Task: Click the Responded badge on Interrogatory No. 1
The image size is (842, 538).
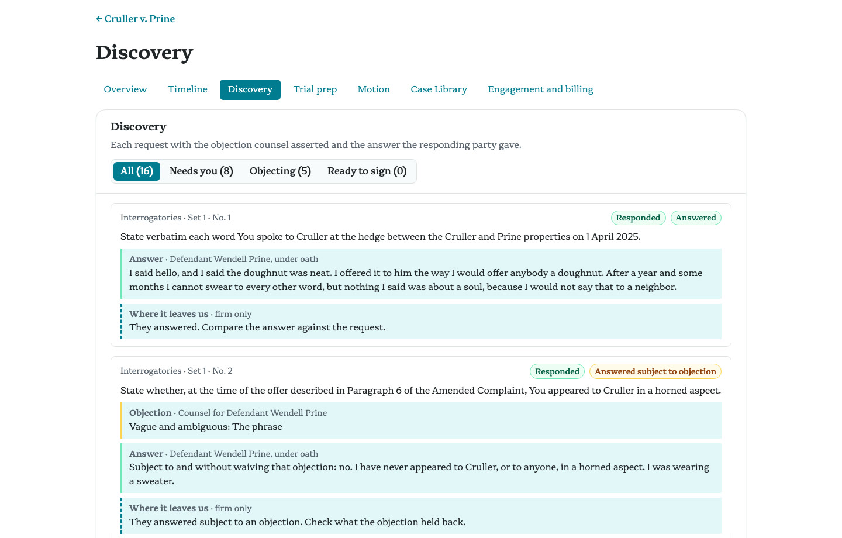Action: pyautogui.click(x=638, y=218)
